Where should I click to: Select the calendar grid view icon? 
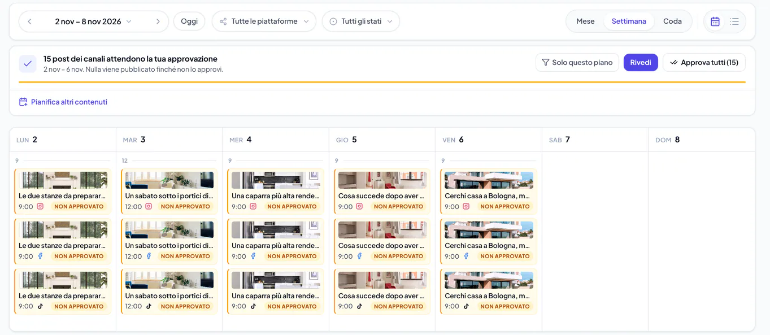pyautogui.click(x=715, y=21)
